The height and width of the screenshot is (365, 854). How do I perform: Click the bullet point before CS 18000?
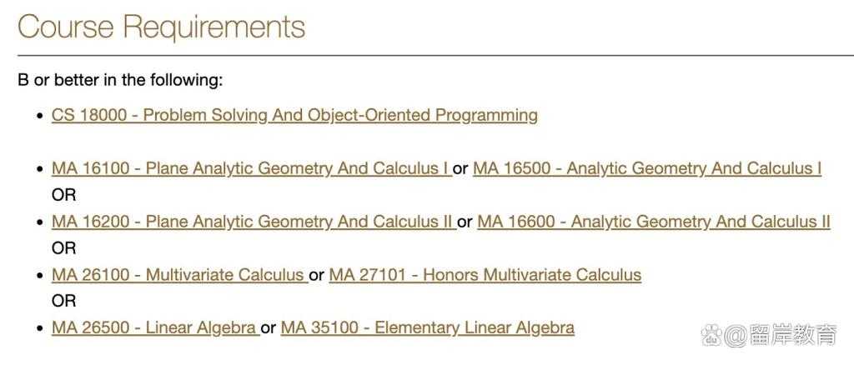coord(40,117)
